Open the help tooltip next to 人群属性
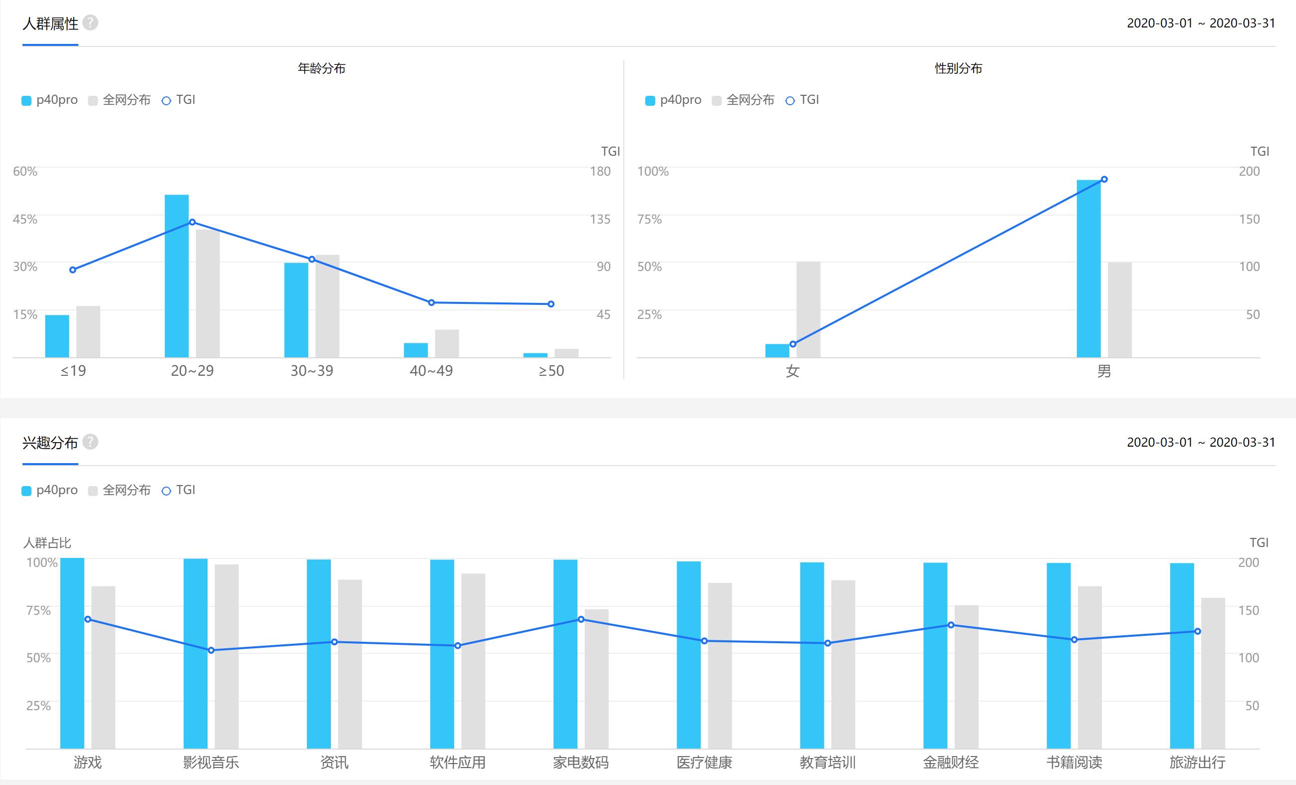The width and height of the screenshot is (1296, 785). pyautogui.click(x=90, y=22)
